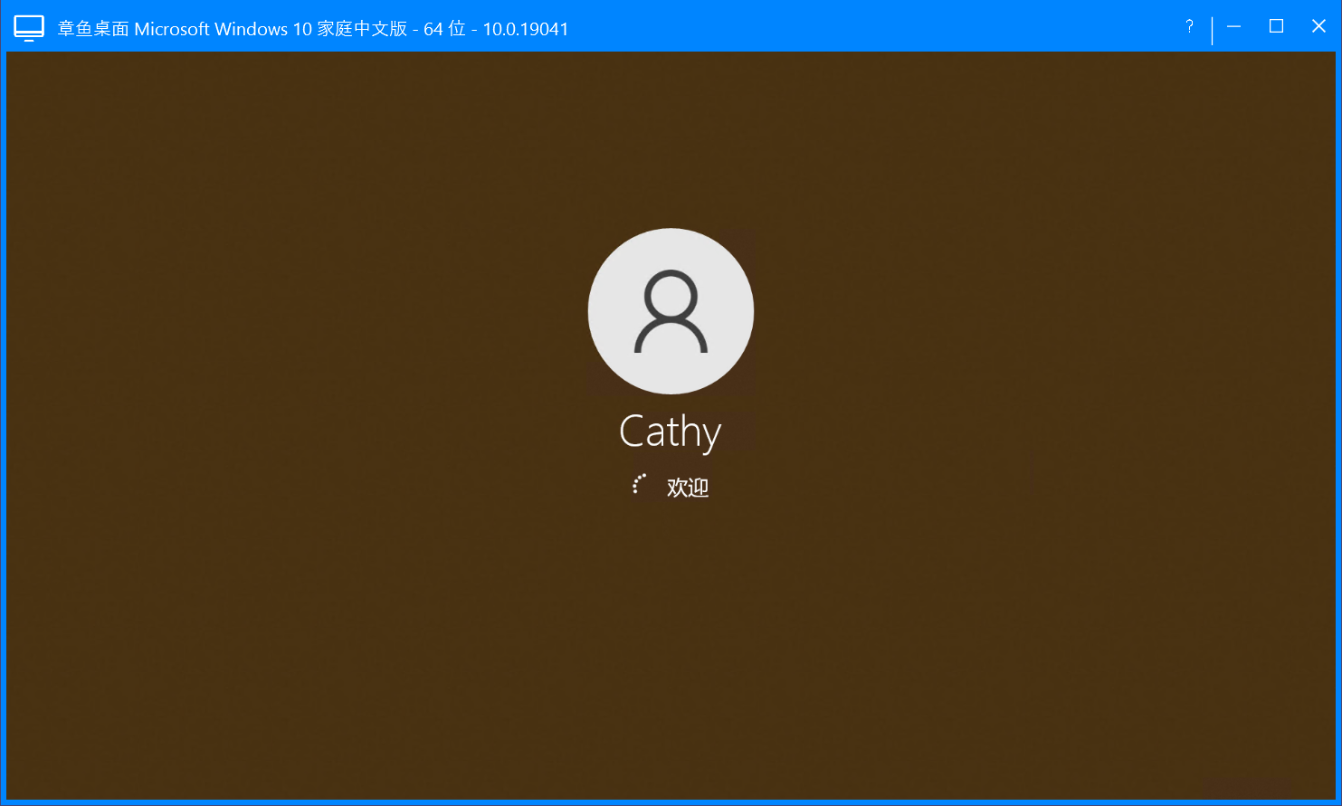Click the monitor icon in title bar
Screen dimensions: 1342x806
29,28
